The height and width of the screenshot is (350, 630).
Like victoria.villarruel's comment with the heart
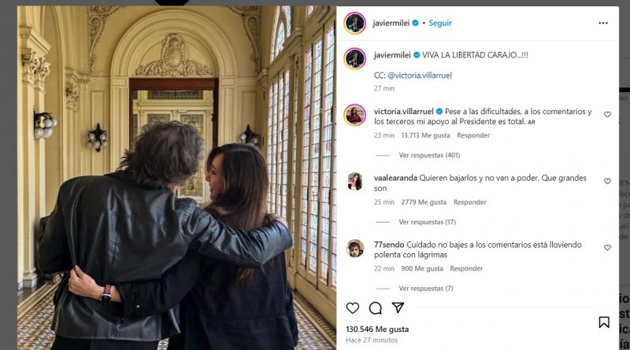click(x=607, y=114)
